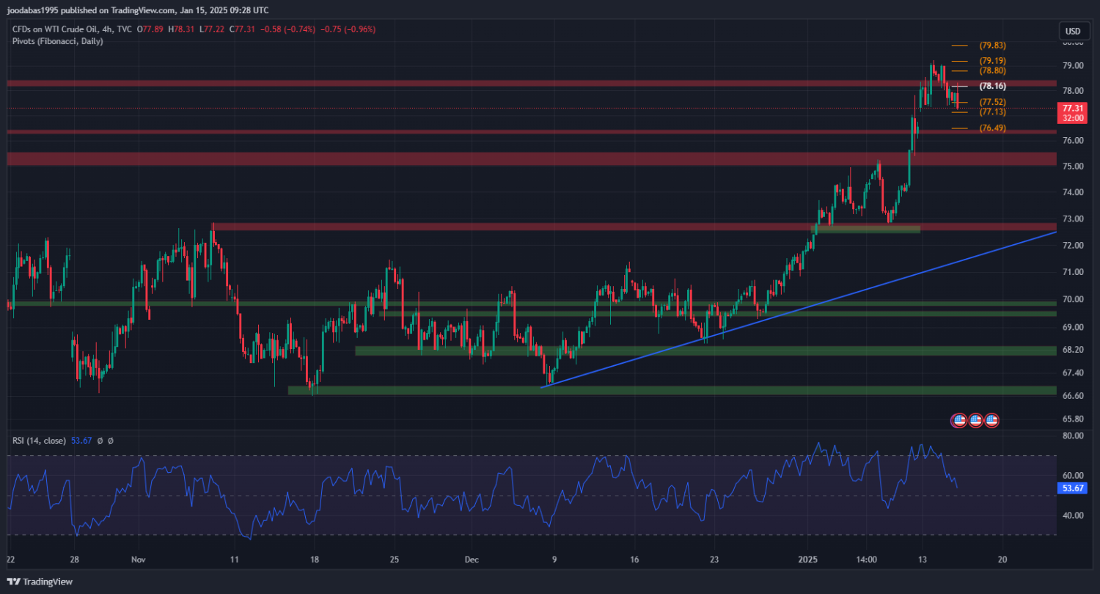
Task: Click the 74.00 price axis label
Action: (x=1073, y=192)
